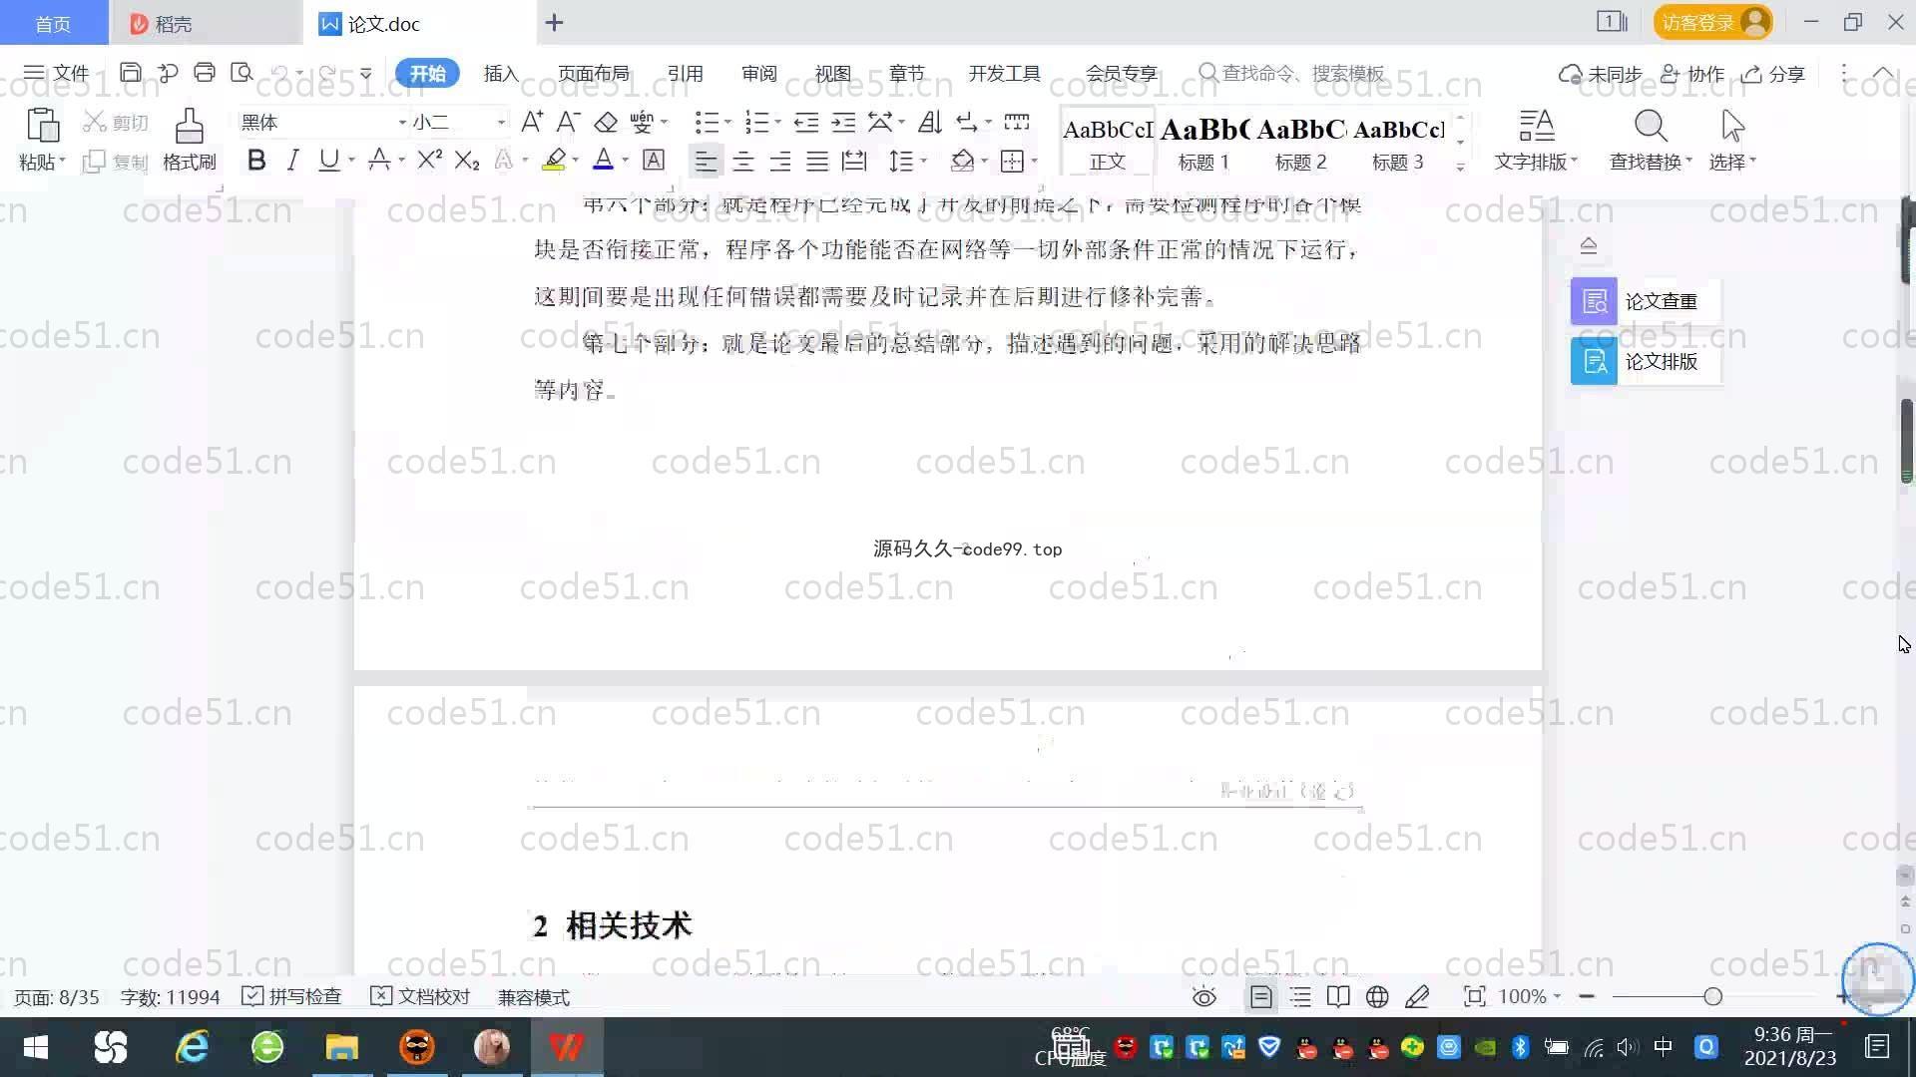The height and width of the screenshot is (1077, 1916).
Task: Toggle italic formatting
Action: point(292,160)
